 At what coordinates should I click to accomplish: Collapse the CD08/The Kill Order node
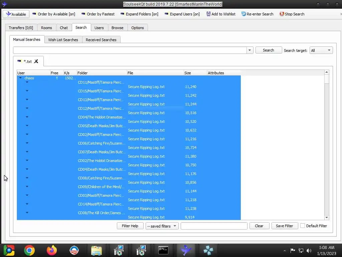tap(27, 212)
